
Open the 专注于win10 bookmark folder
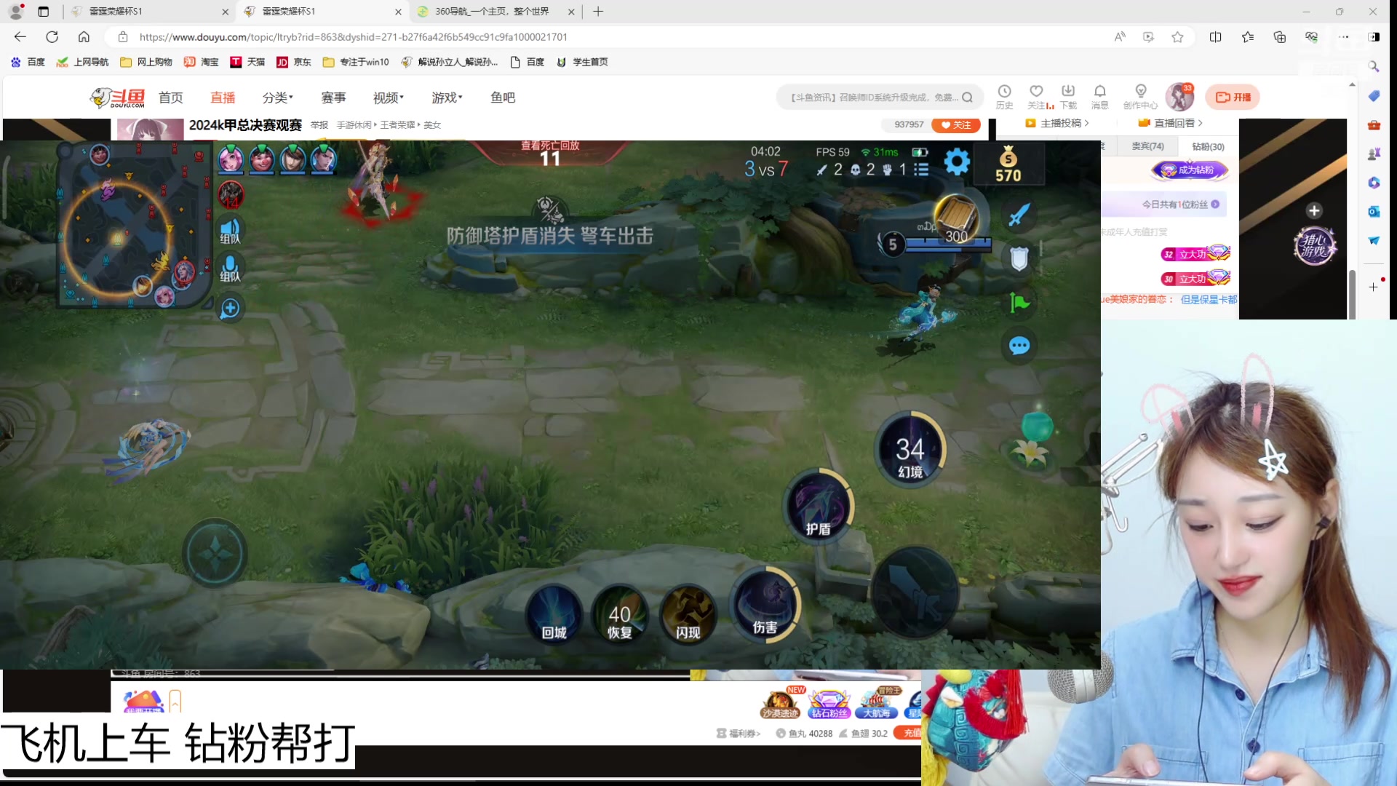(x=356, y=62)
